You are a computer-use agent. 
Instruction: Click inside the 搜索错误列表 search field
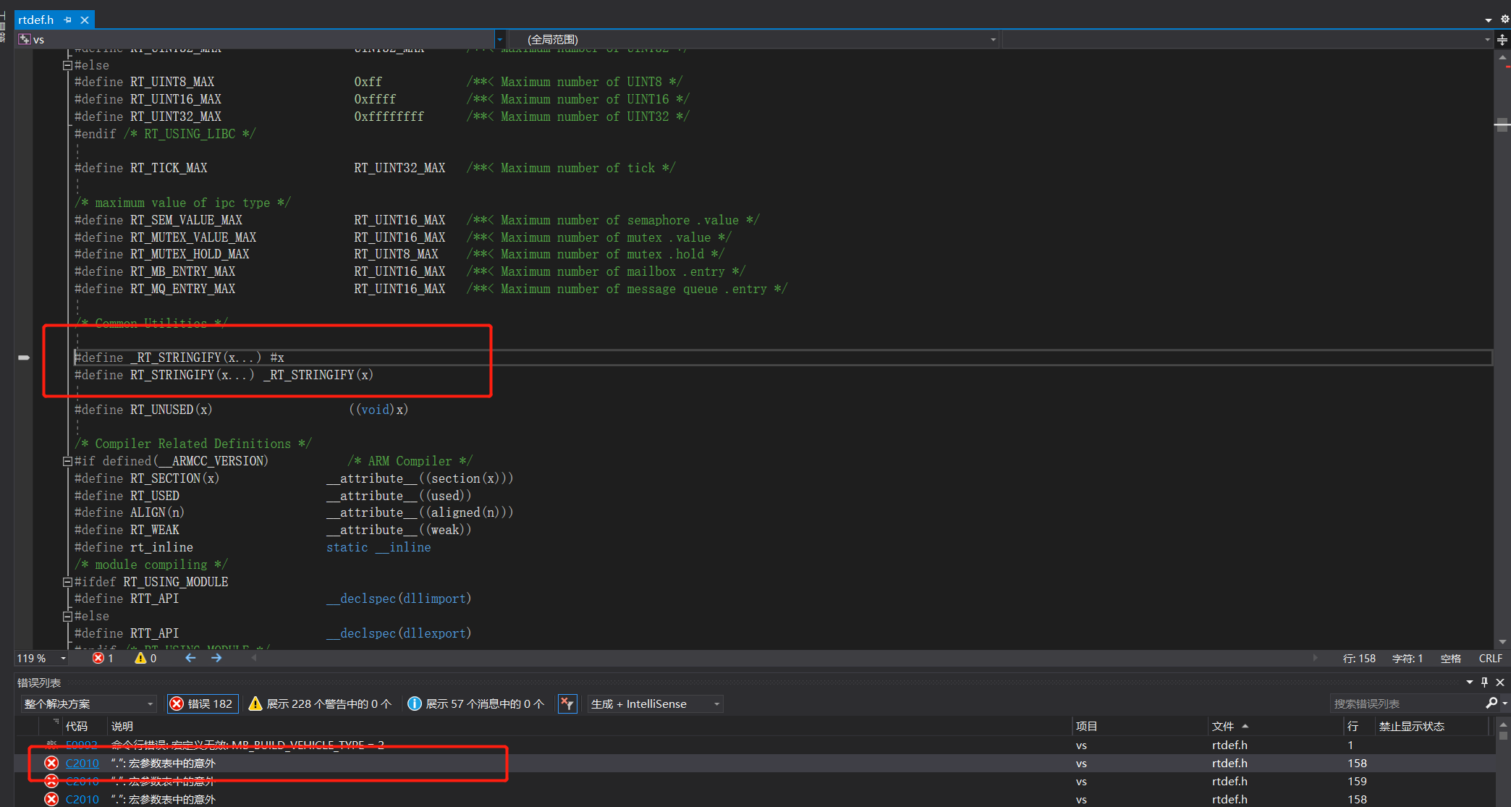[1411, 703]
